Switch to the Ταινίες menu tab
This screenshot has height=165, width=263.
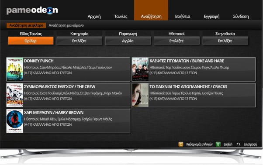[121, 17]
